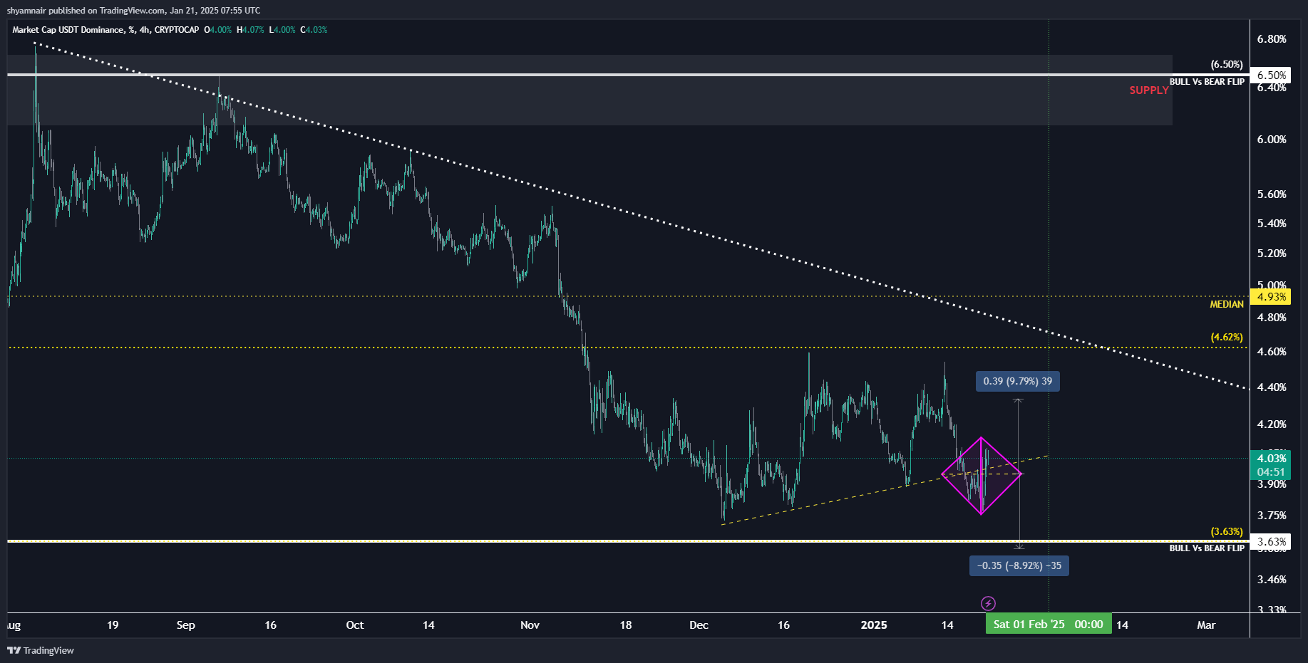The width and height of the screenshot is (1308, 663).
Task: Click the 04:51 candle countdown timer
Action: 1272,472
